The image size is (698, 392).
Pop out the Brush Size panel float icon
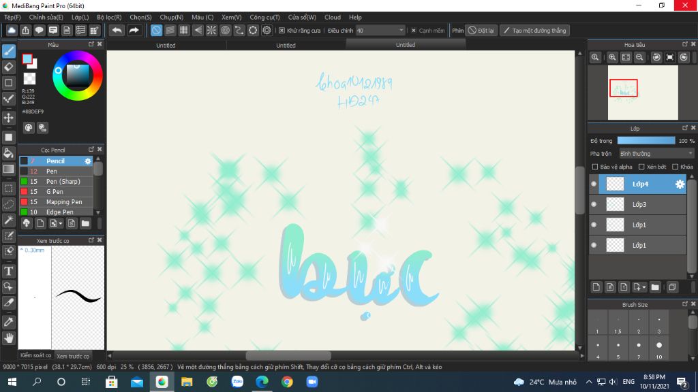tap(685, 304)
